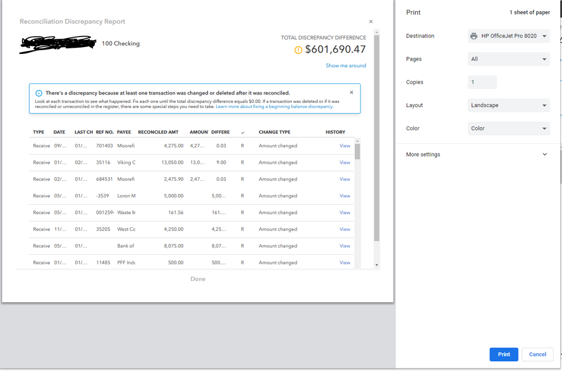The height and width of the screenshot is (373, 562).
Task: Select Amount changed in Waste M row
Action: (278, 213)
